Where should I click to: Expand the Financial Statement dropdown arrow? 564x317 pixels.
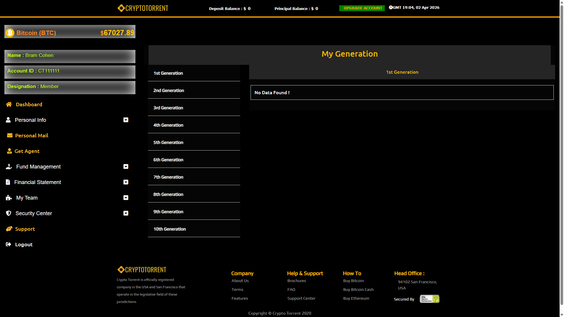(126, 182)
